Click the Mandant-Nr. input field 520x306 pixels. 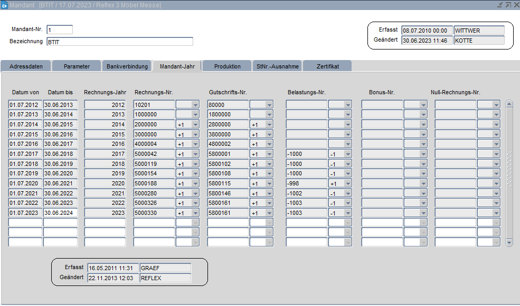point(59,30)
